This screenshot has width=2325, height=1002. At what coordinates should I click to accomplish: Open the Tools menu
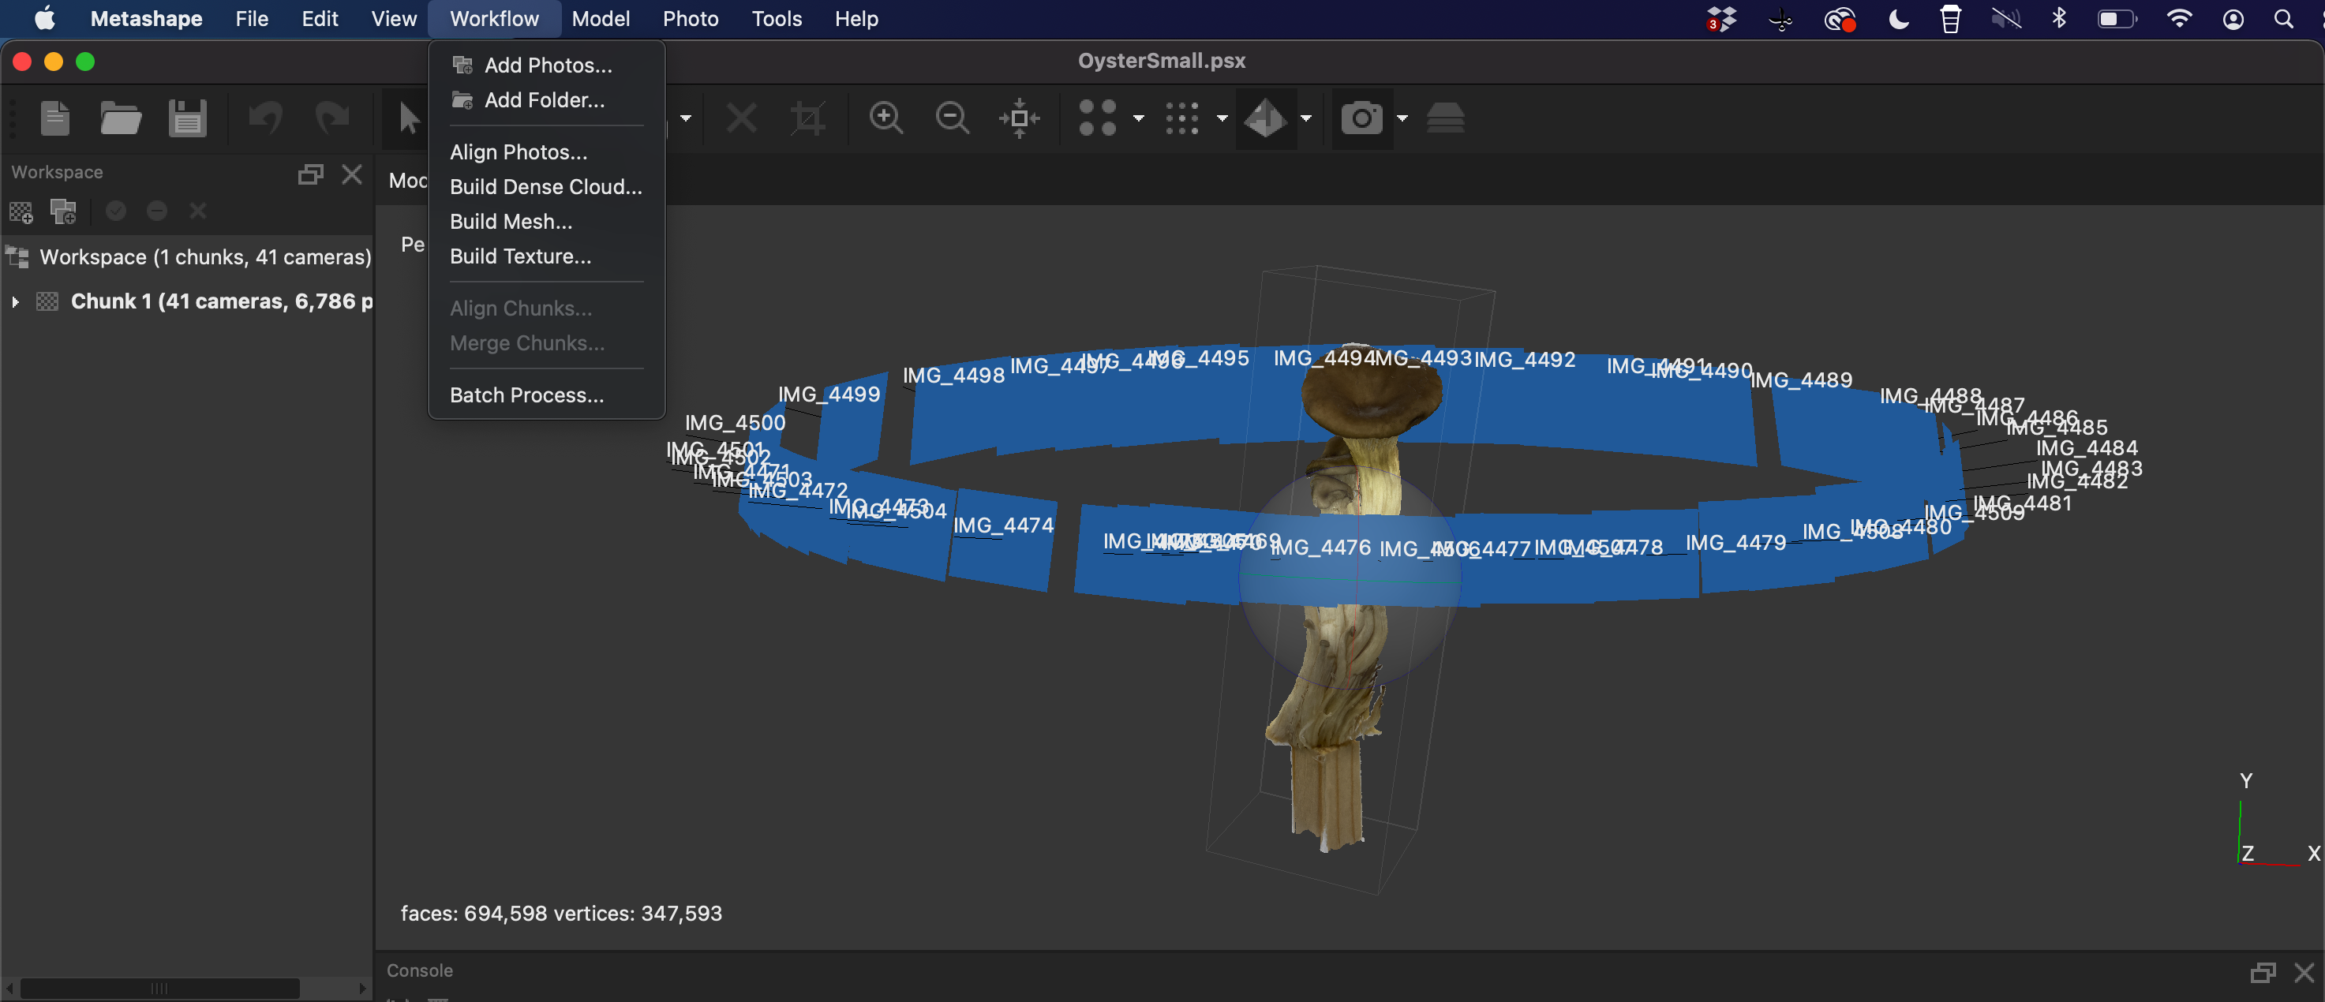(x=777, y=19)
